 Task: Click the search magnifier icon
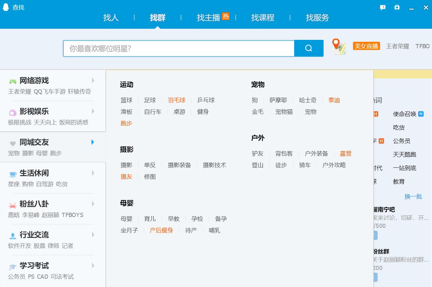point(308,48)
